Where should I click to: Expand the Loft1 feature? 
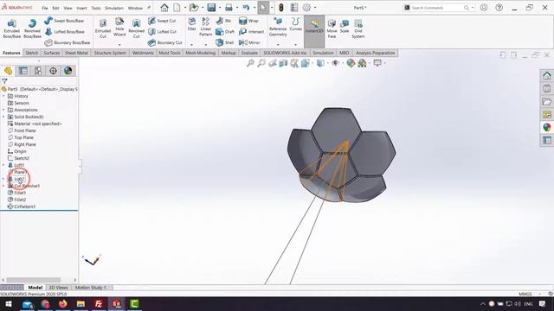click(3, 165)
